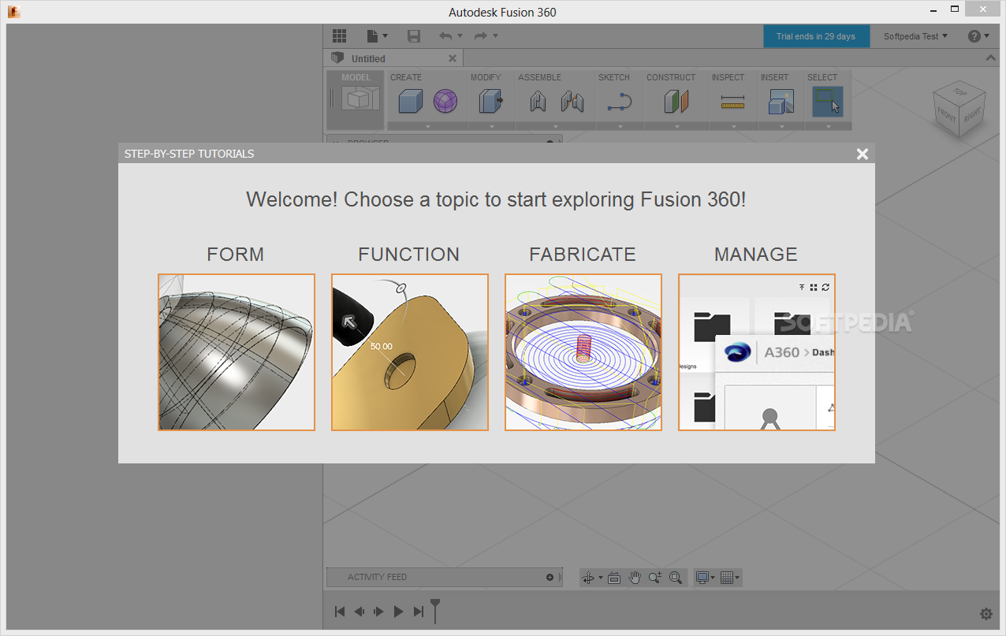Open the FUNCTION tutorial thumbnail
This screenshot has height=636, width=1006.
click(x=410, y=352)
